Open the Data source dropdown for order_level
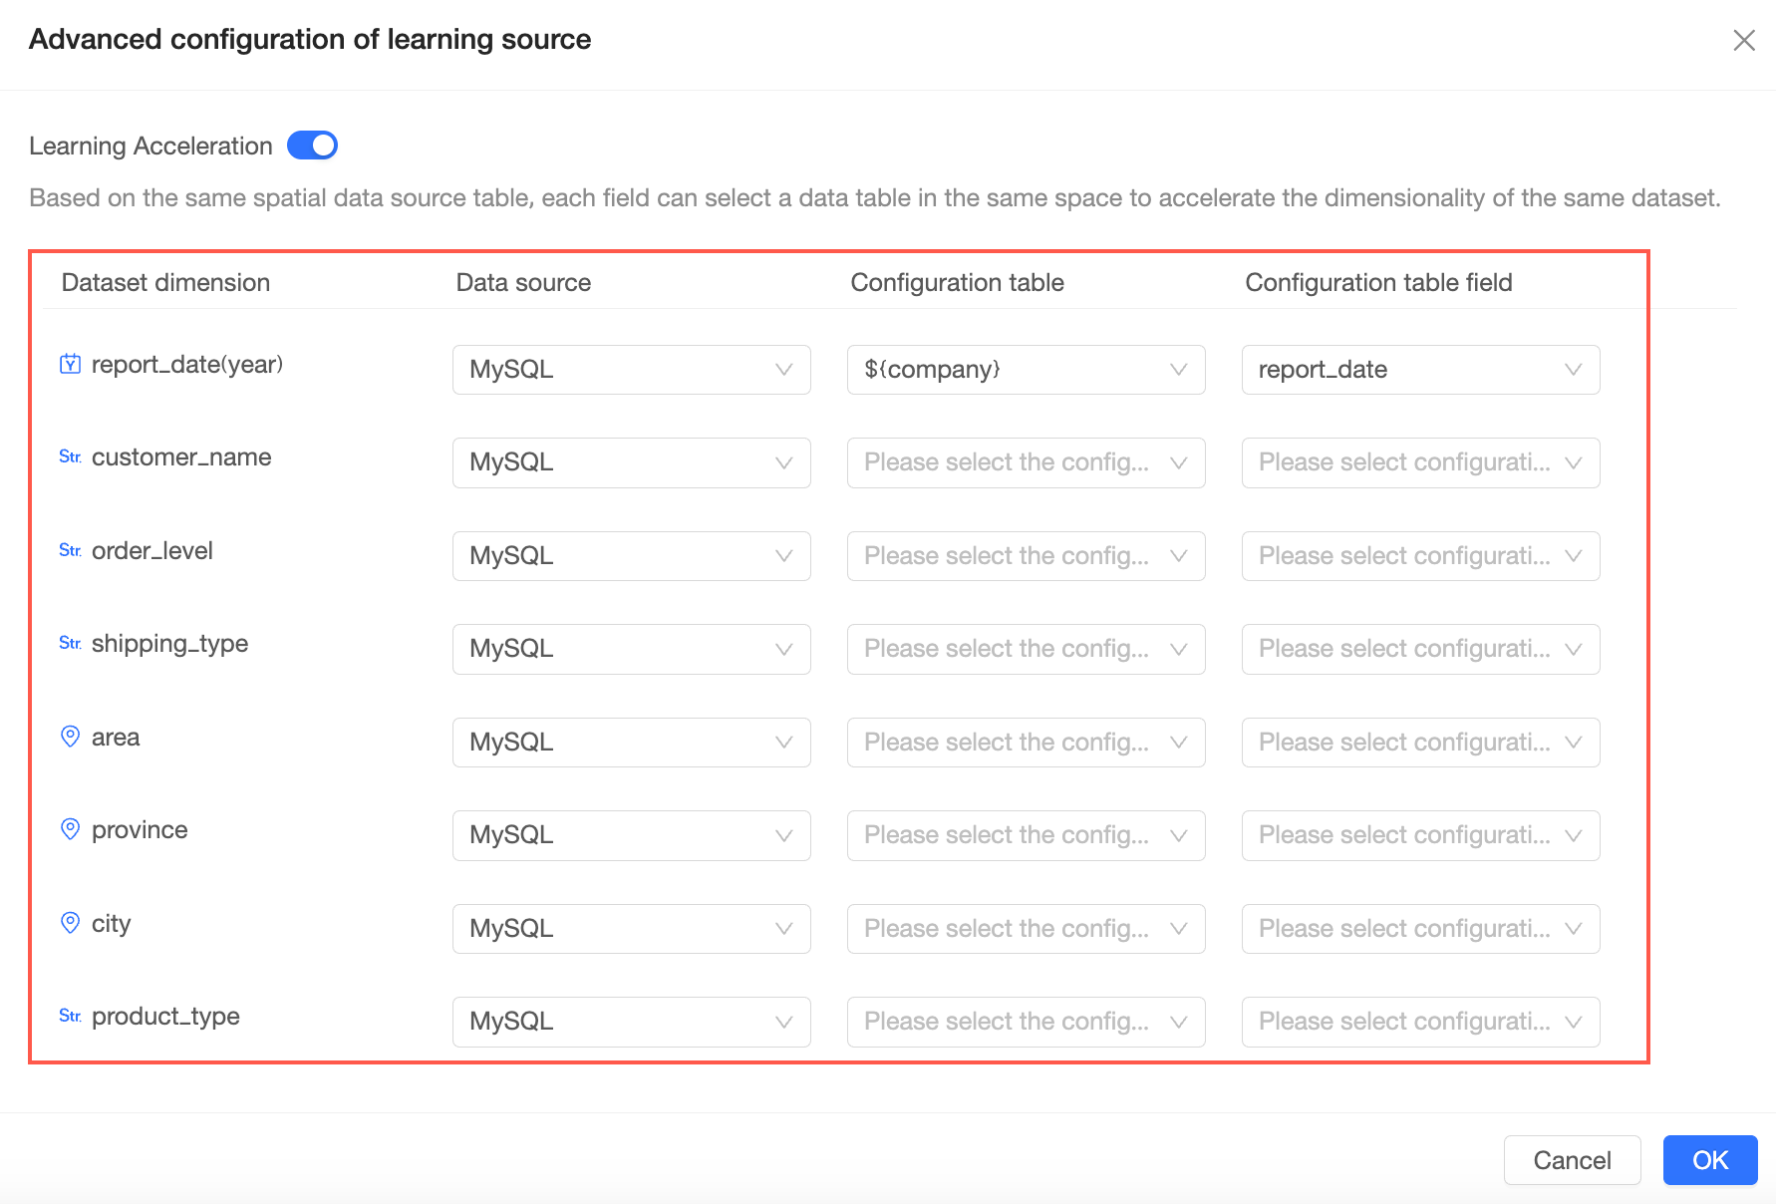This screenshot has height=1204, width=1776. (632, 556)
